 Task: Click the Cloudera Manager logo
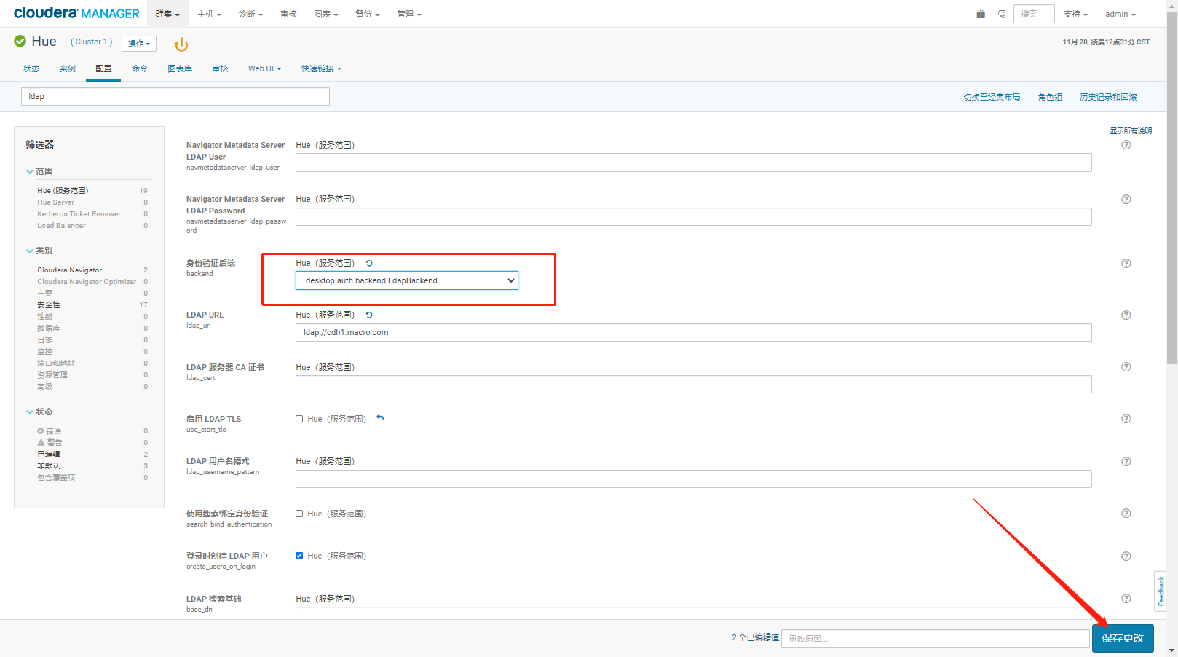pyautogui.click(x=76, y=13)
